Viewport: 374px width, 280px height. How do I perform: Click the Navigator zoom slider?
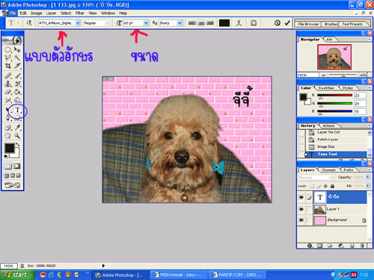pyautogui.click(x=343, y=75)
